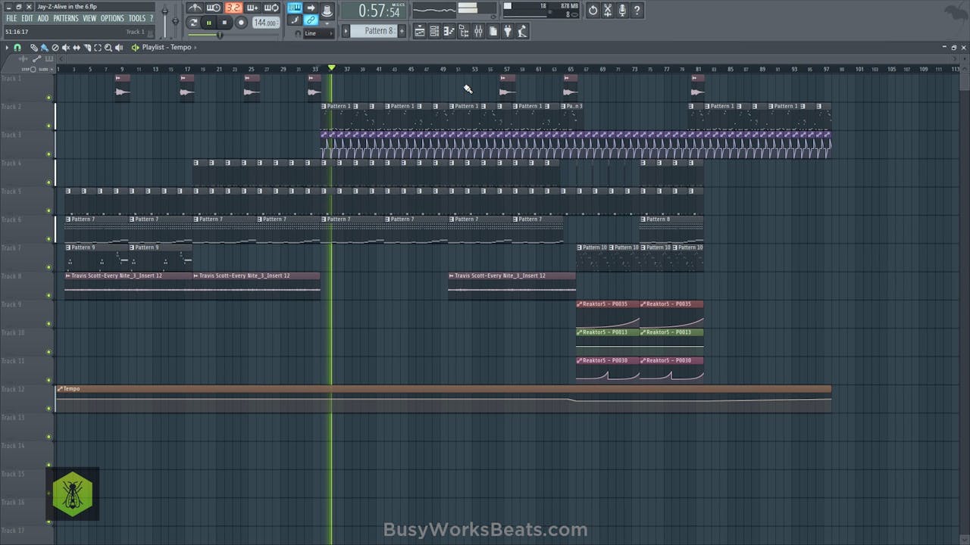Image resolution: width=970 pixels, height=545 pixels.
Task: Choose the playlist Select tool
Action: pos(98,48)
